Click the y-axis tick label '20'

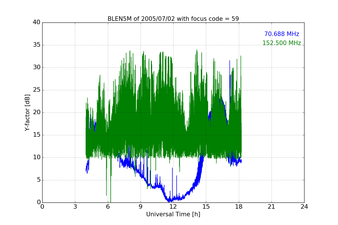click(x=37, y=112)
